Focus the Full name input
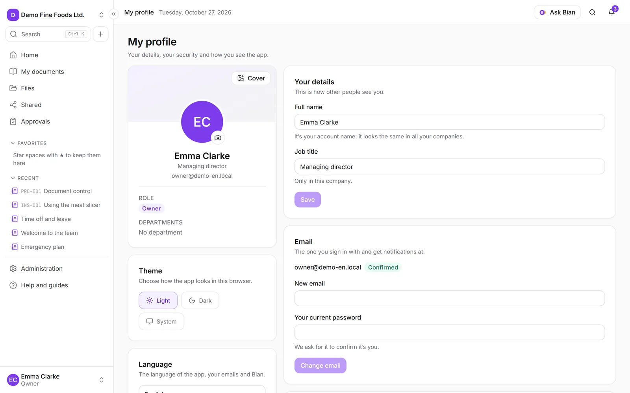 tap(450, 122)
